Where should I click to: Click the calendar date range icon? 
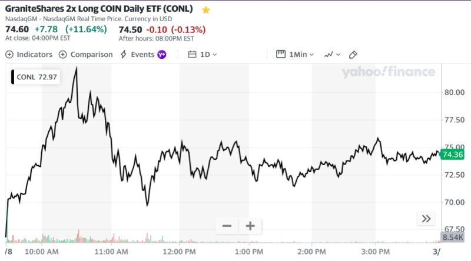[192, 55]
